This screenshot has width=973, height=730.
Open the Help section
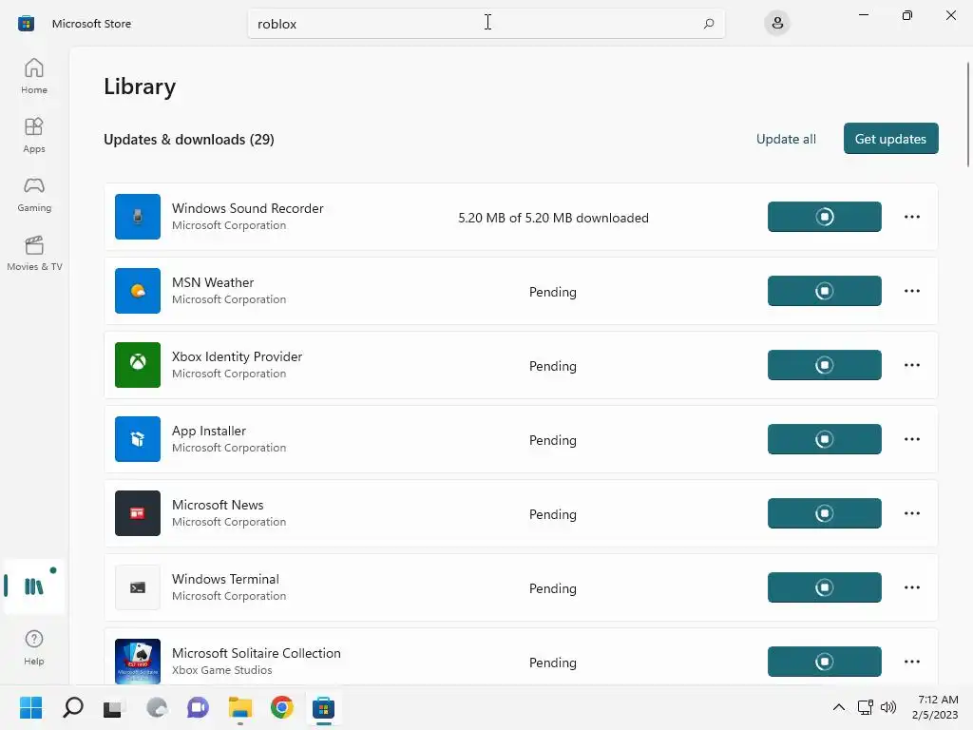34,647
